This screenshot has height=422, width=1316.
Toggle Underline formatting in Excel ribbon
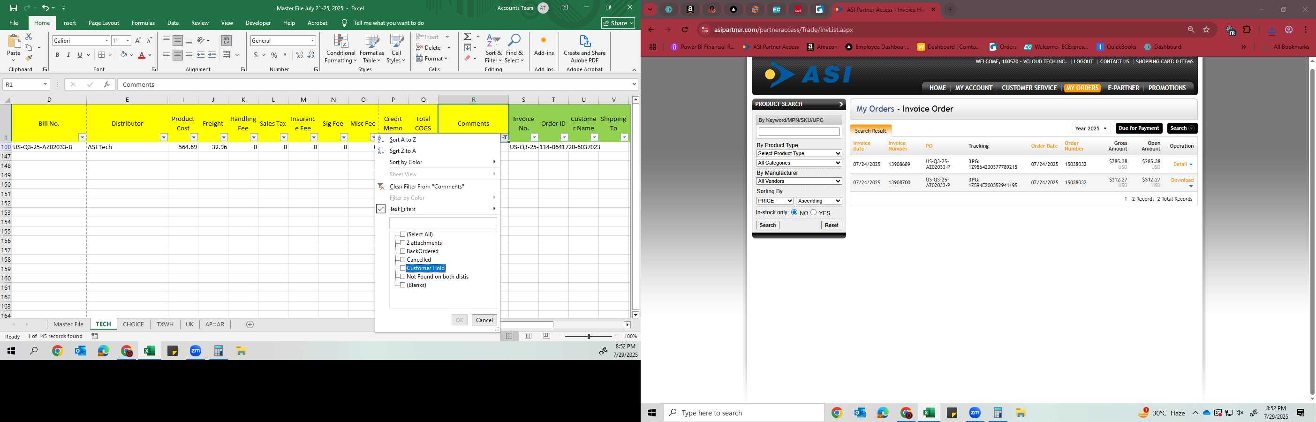(80, 55)
